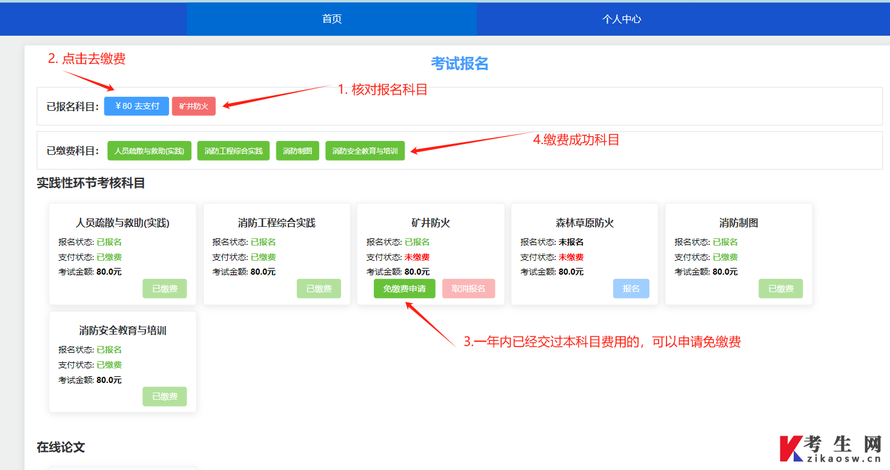Click the 消防安全教育与培训 paid subject tag
Screen dimensions: 890x470
pyautogui.click(x=365, y=151)
